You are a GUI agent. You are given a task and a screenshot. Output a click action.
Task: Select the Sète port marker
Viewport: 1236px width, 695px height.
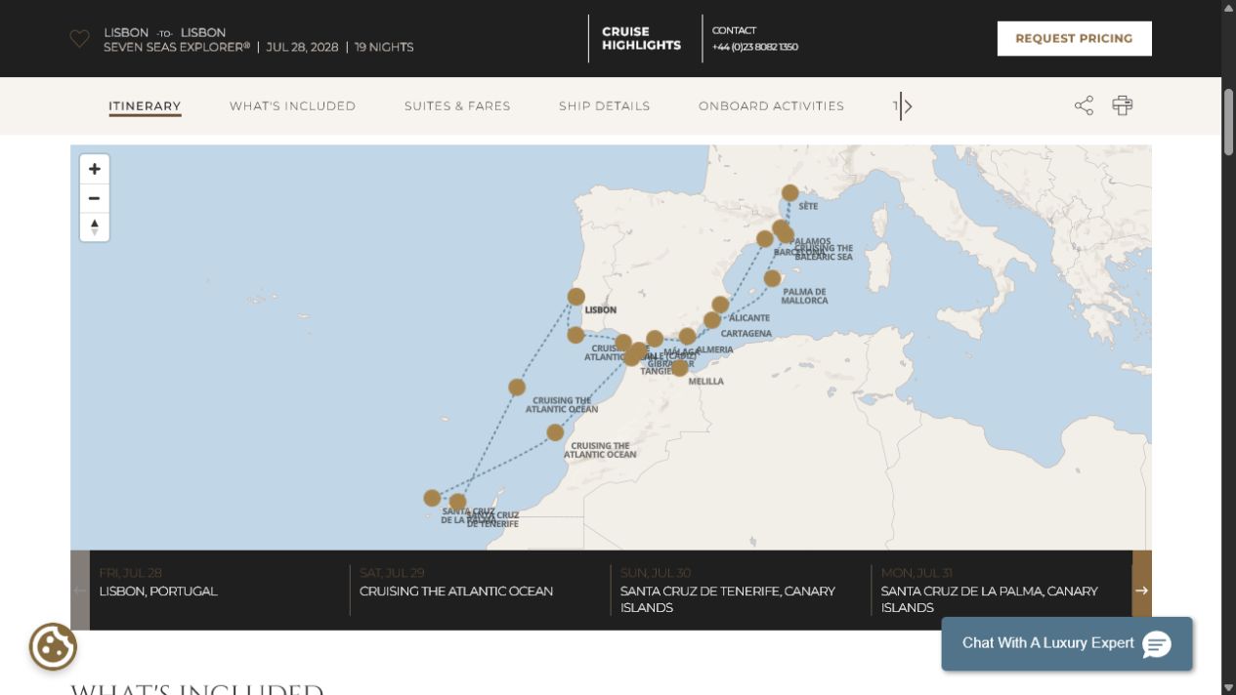point(789,193)
